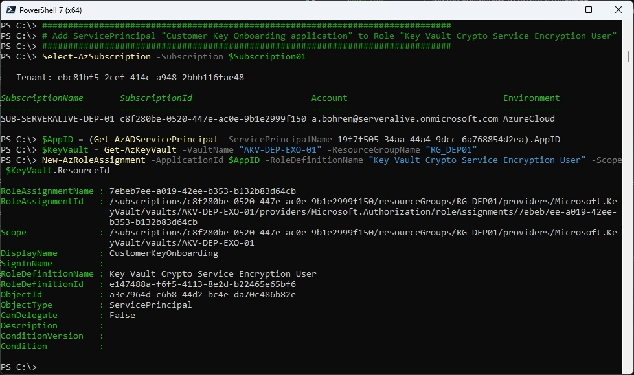The width and height of the screenshot is (634, 375).
Task: Minimize the PowerShell 7 window
Action: (x=560, y=10)
